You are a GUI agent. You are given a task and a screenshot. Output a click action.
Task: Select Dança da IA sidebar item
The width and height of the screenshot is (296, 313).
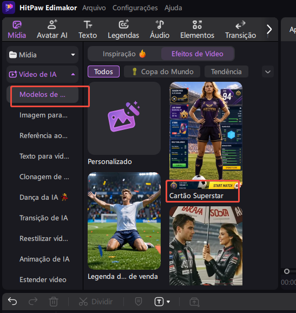pyautogui.click(x=43, y=198)
